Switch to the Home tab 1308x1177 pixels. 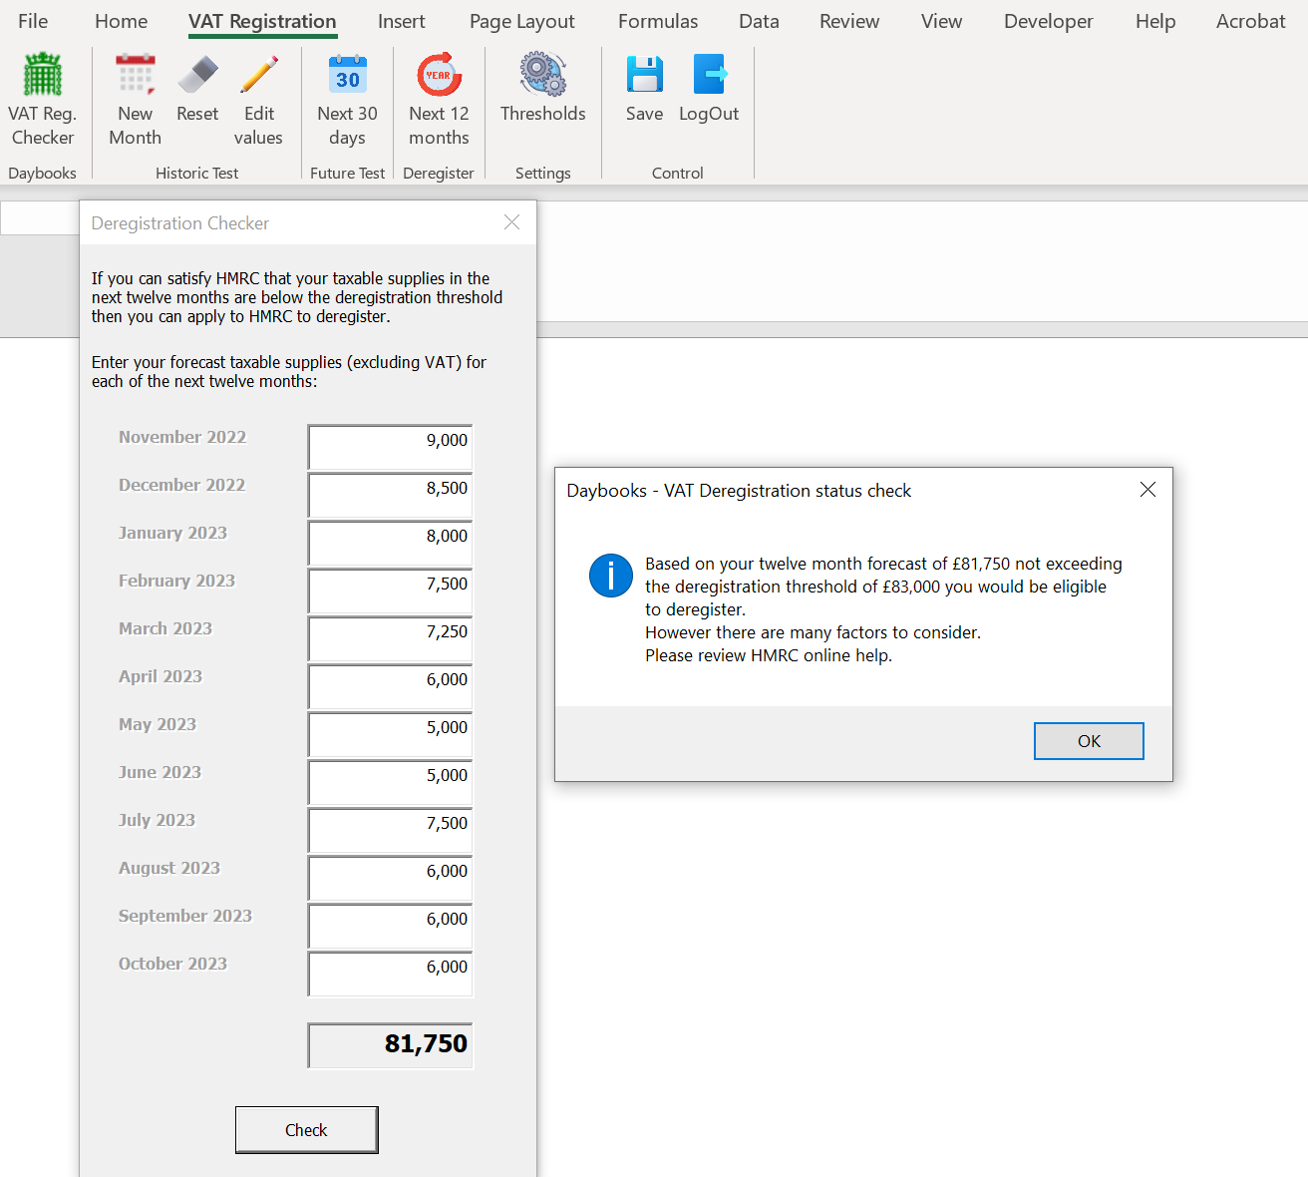coord(122,21)
